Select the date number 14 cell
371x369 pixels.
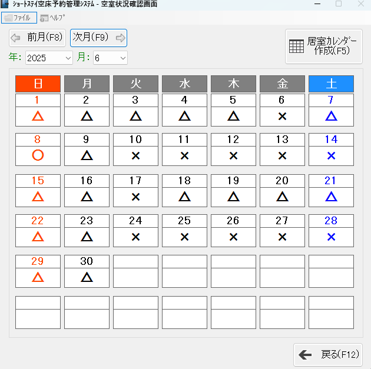[331, 139]
